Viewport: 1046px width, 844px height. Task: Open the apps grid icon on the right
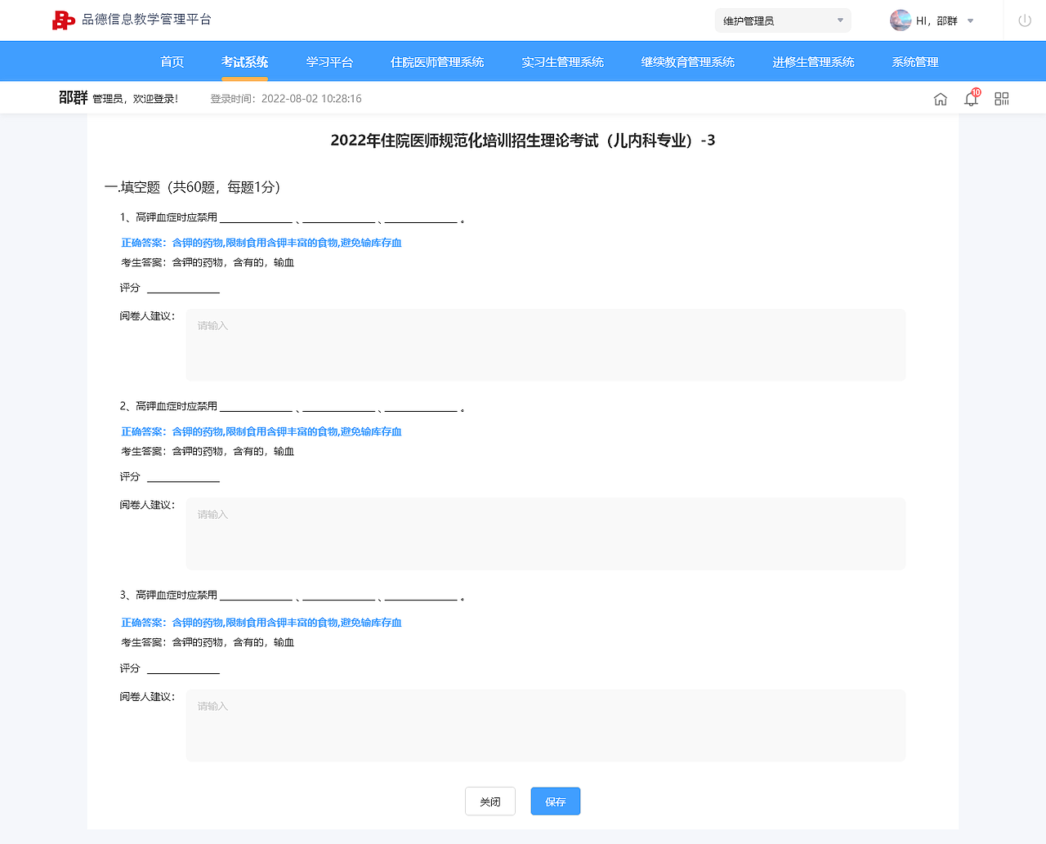1001,97
